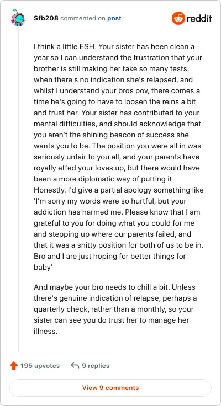Click the word "baby'" ending first paragraph

pyautogui.click(x=43, y=267)
